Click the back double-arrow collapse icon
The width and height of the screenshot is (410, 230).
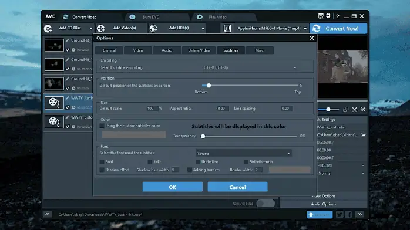coord(48,214)
